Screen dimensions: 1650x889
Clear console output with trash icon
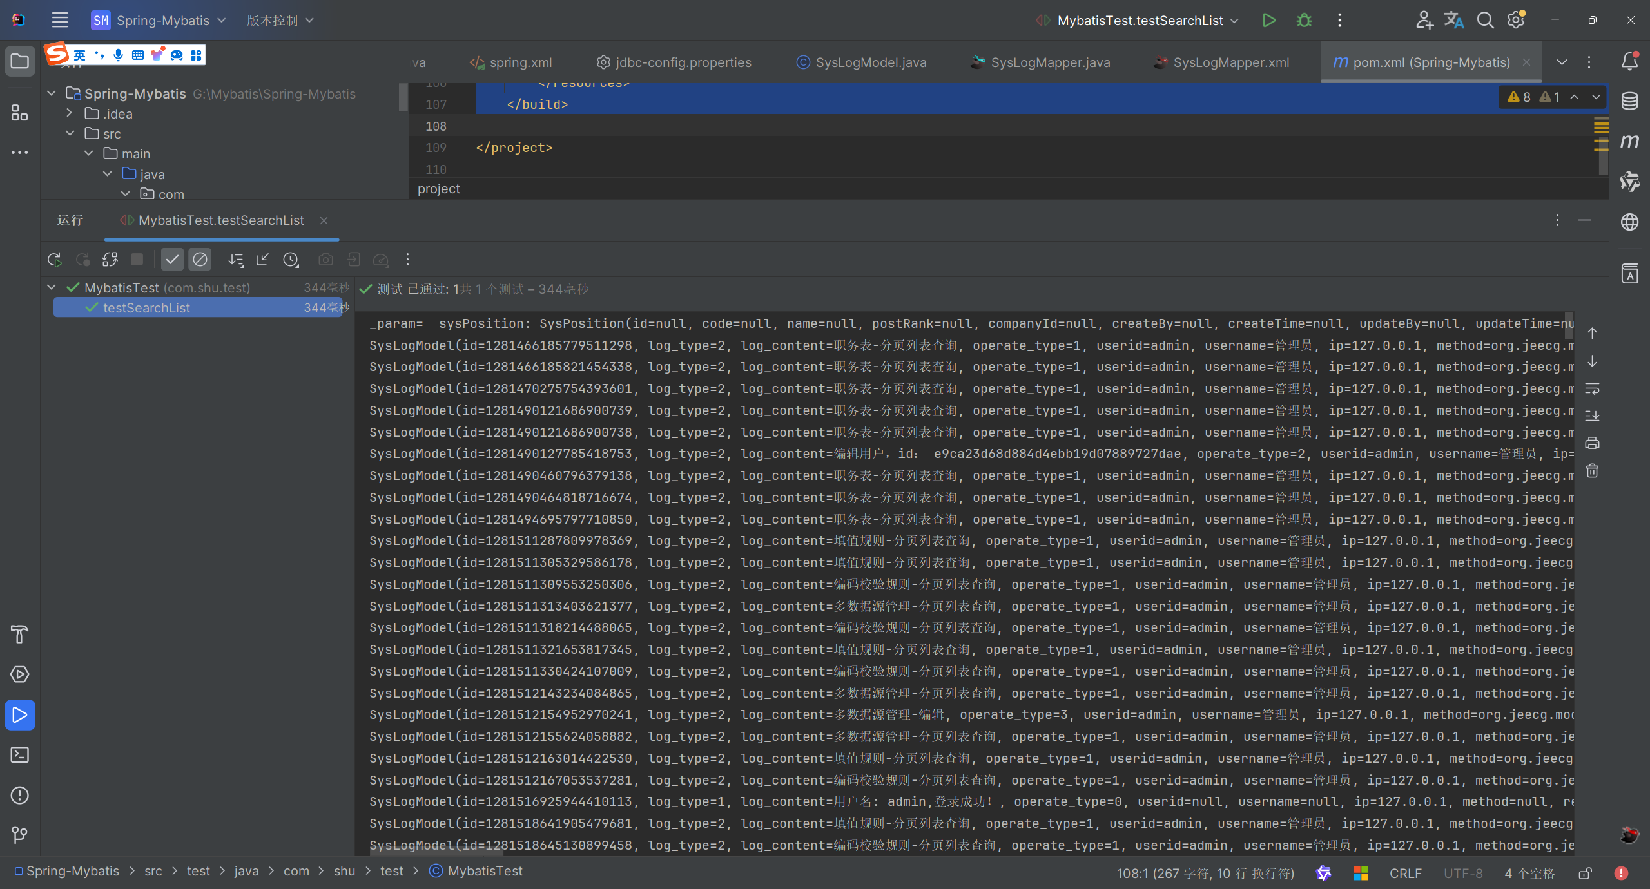tap(1592, 471)
